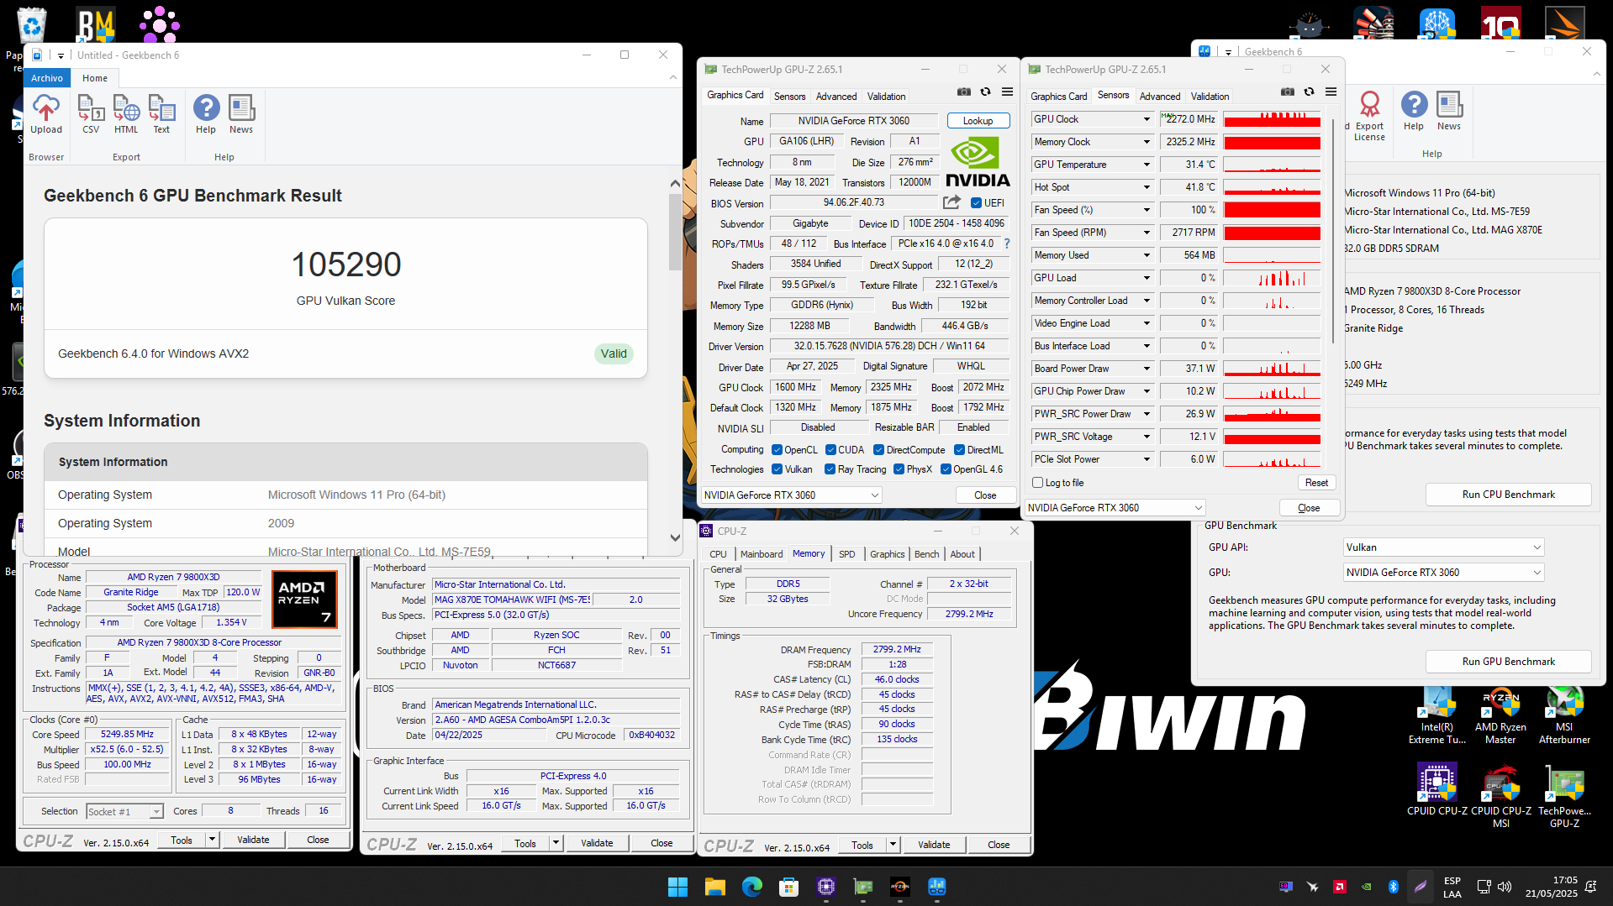Click the Reset button in the GPU-Z Sensors window
This screenshot has width=1613, height=906.
1316,483
